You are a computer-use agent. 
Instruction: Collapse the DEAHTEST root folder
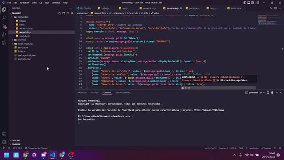tap(16, 13)
